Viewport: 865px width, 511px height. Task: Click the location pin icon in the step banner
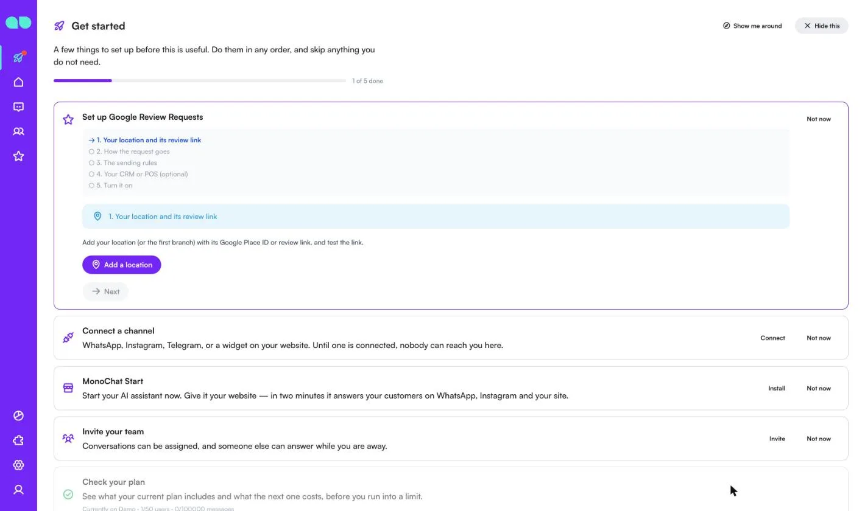[97, 216]
